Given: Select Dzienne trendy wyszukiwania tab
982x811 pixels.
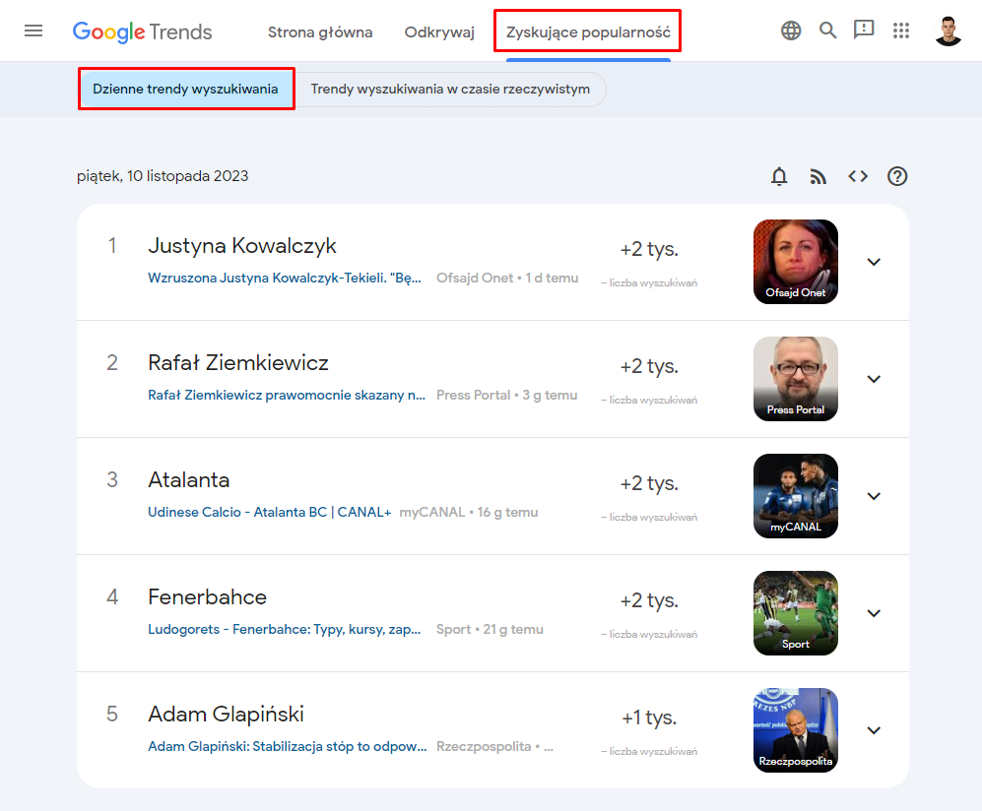Looking at the screenshot, I should (x=185, y=89).
